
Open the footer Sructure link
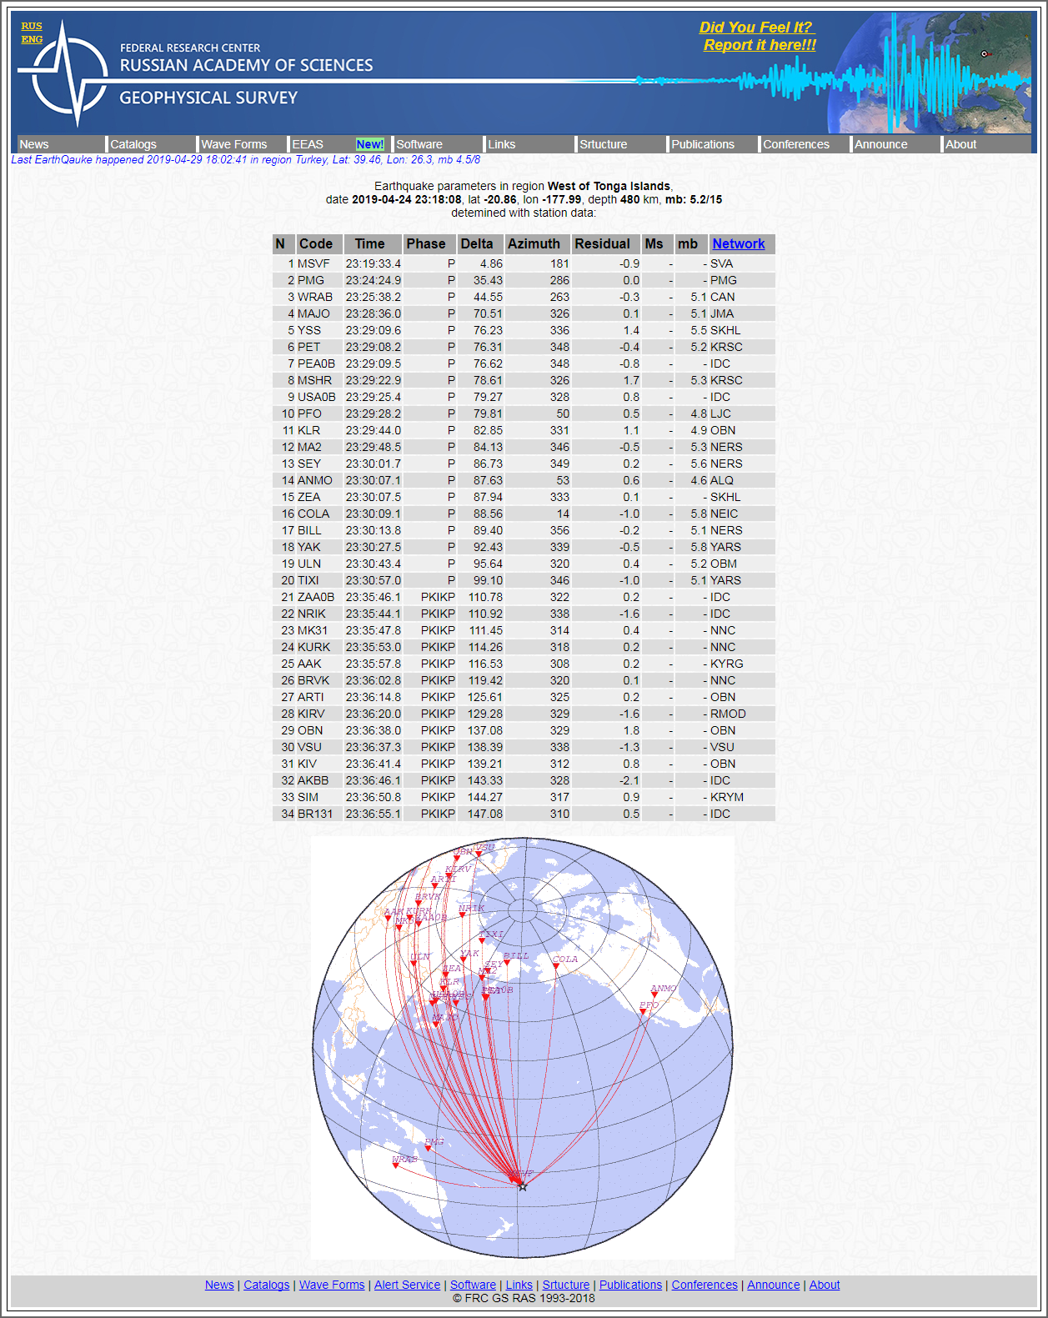[x=566, y=1285]
